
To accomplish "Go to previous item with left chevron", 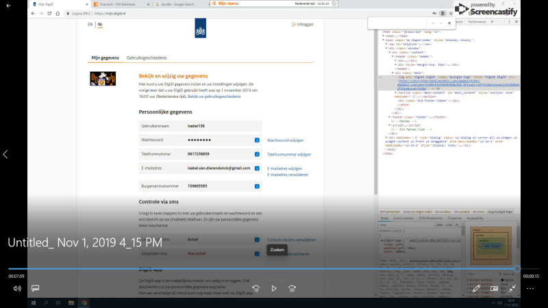I will (x=5, y=154).
